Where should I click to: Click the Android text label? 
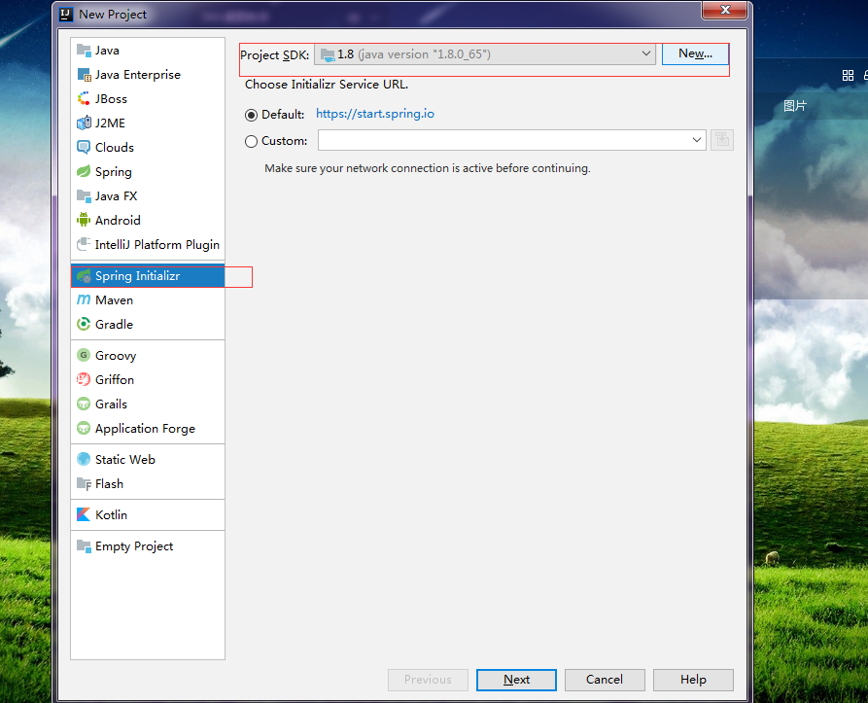click(118, 221)
